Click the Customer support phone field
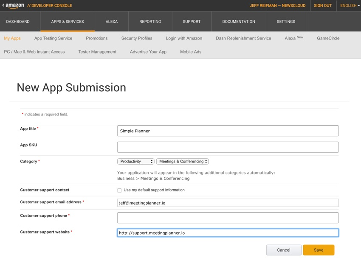Viewport: 361px width, 258px height. [x=228, y=218]
